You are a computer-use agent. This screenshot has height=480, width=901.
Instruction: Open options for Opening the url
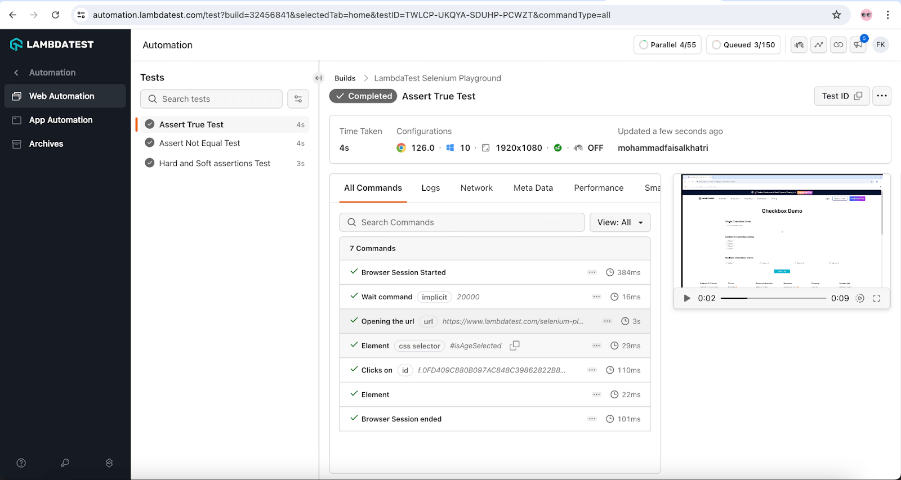[x=607, y=321]
